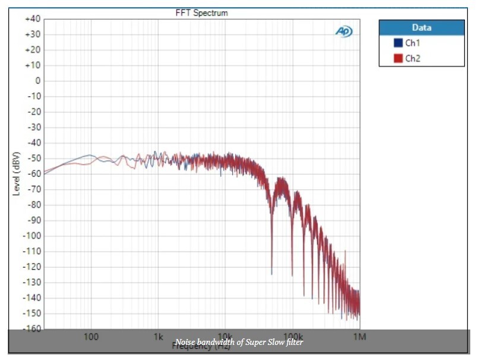The width and height of the screenshot is (478, 358).
Task: Click the -120 y-axis value
Action: (31, 267)
